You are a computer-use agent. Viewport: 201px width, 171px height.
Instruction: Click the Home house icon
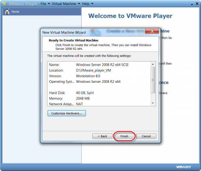7,12
